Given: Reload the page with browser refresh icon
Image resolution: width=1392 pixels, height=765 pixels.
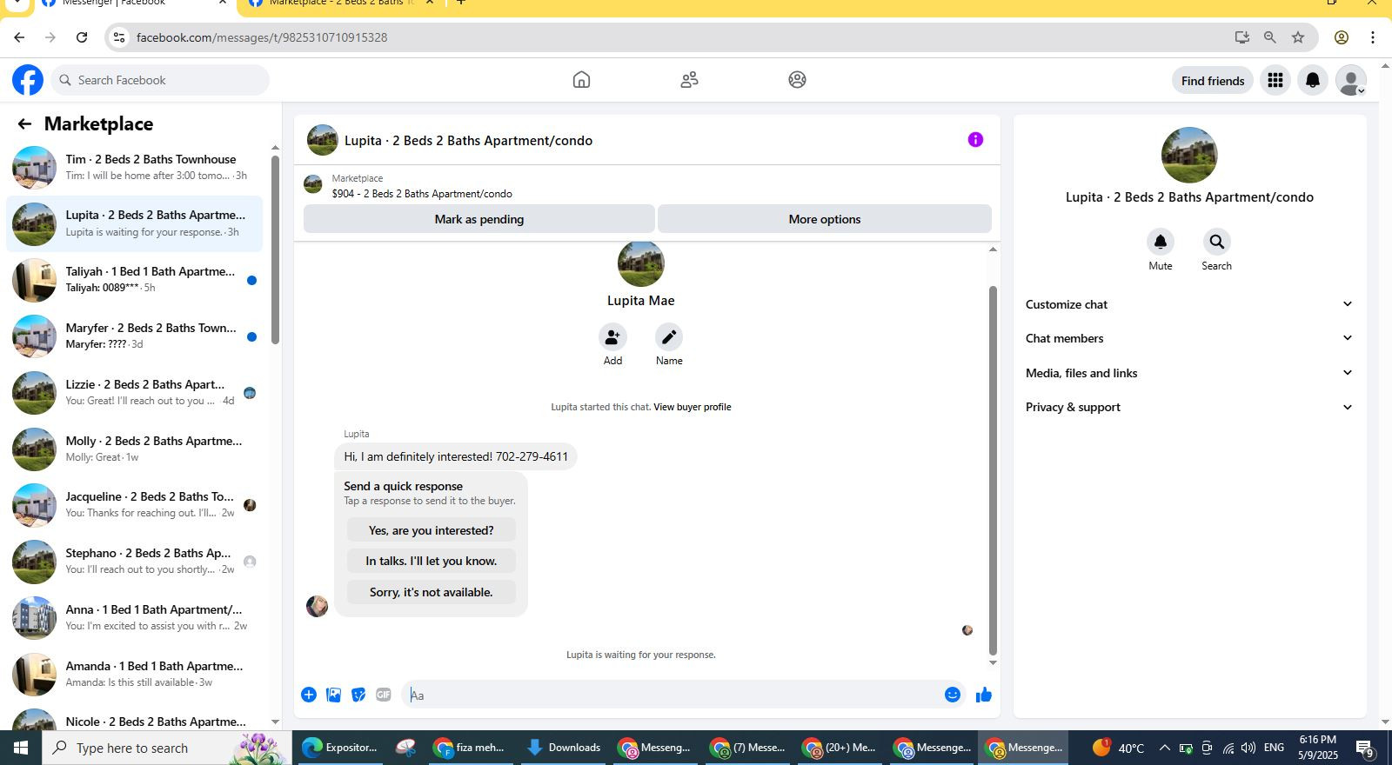Looking at the screenshot, I should (x=82, y=37).
